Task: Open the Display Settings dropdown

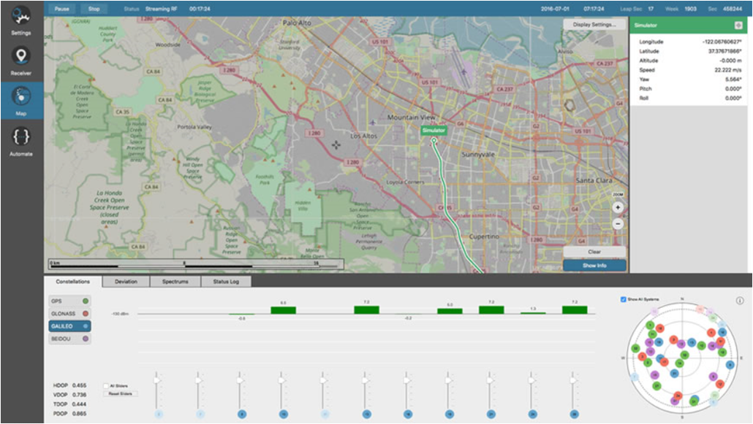Action: pyautogui.click(x=594, y=24)
